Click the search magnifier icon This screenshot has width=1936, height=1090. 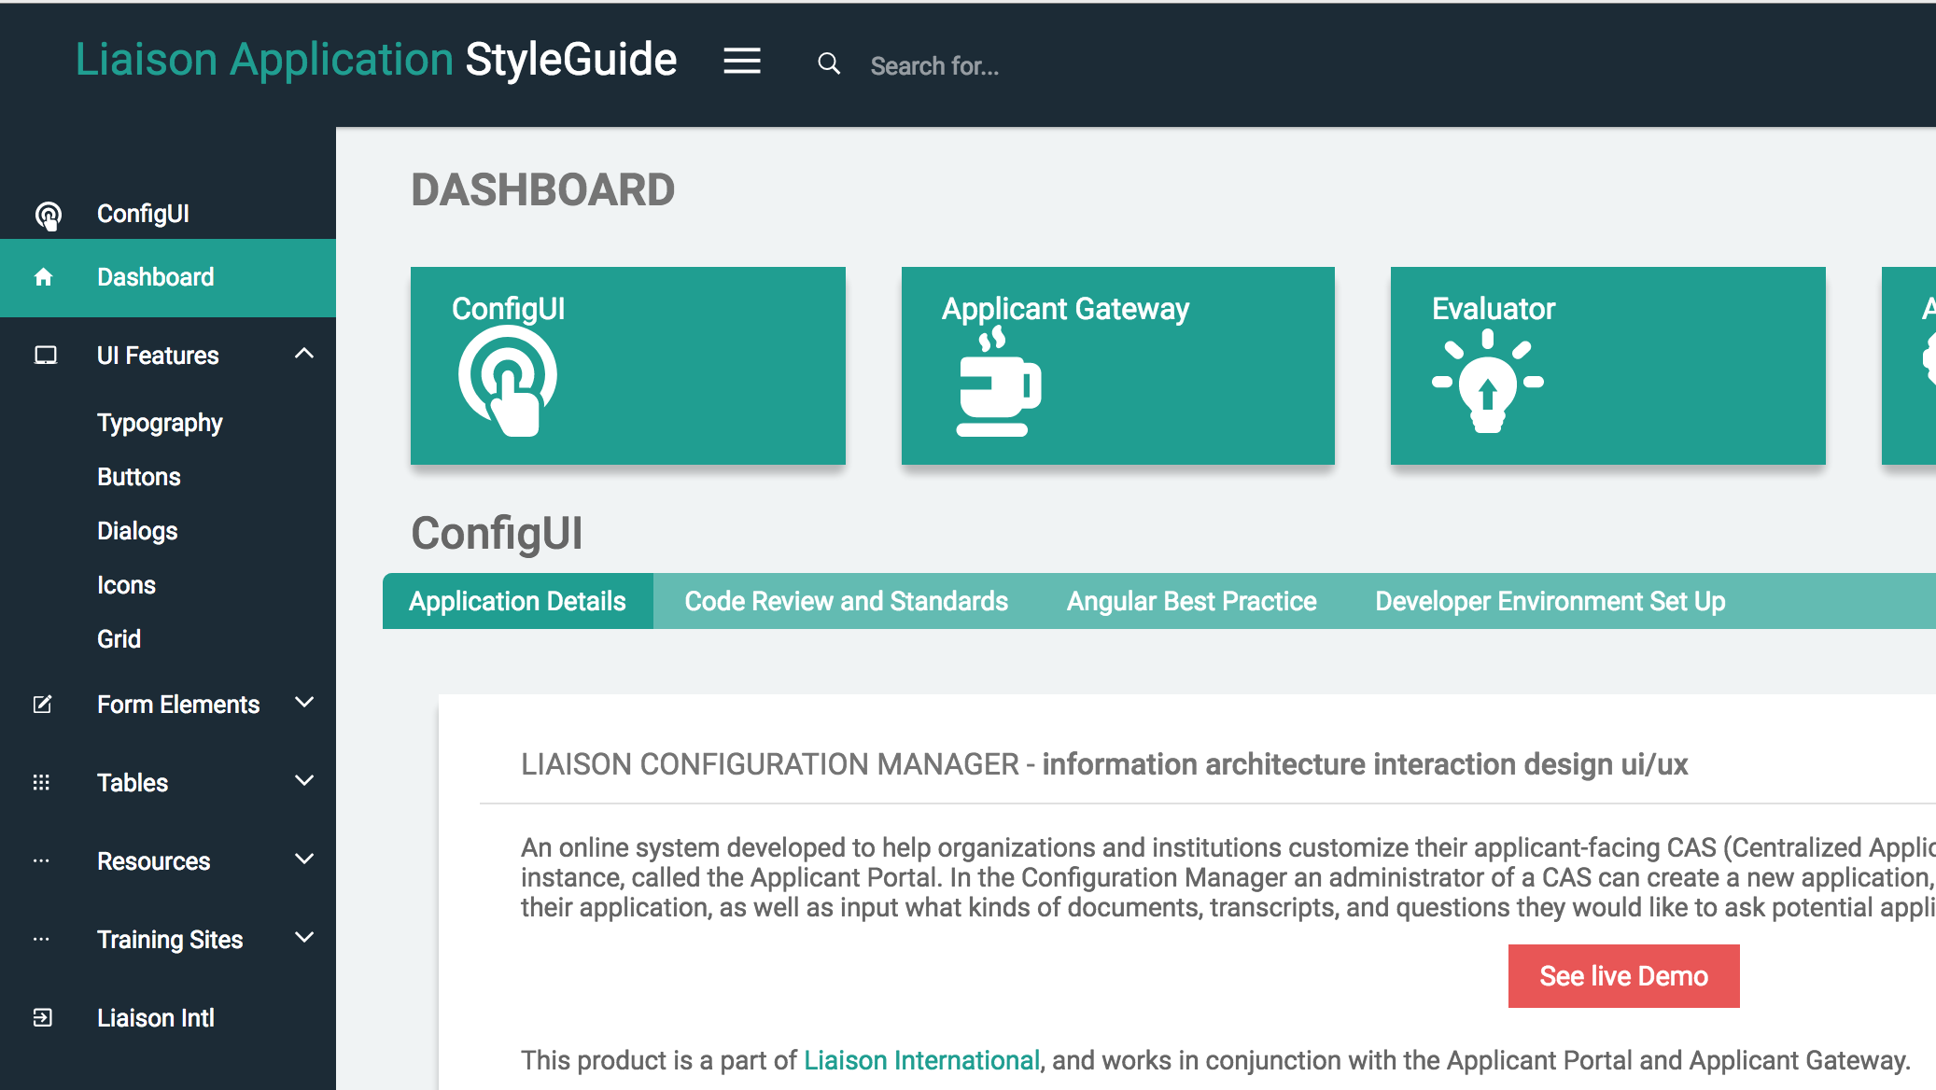pos(829,63)
